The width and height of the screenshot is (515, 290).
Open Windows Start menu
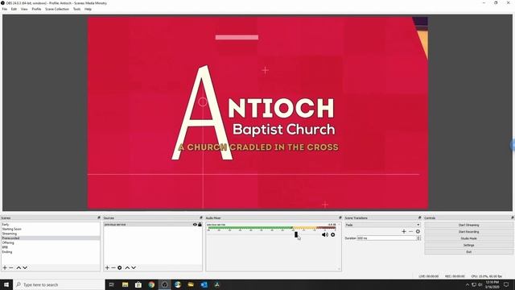pos(6,284)
